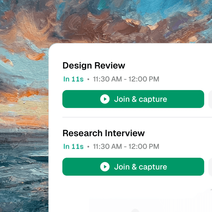Viewport: 212px width, 212px height.
Task: Click the play icon on Research Interview's button
Action: [105, 167]
